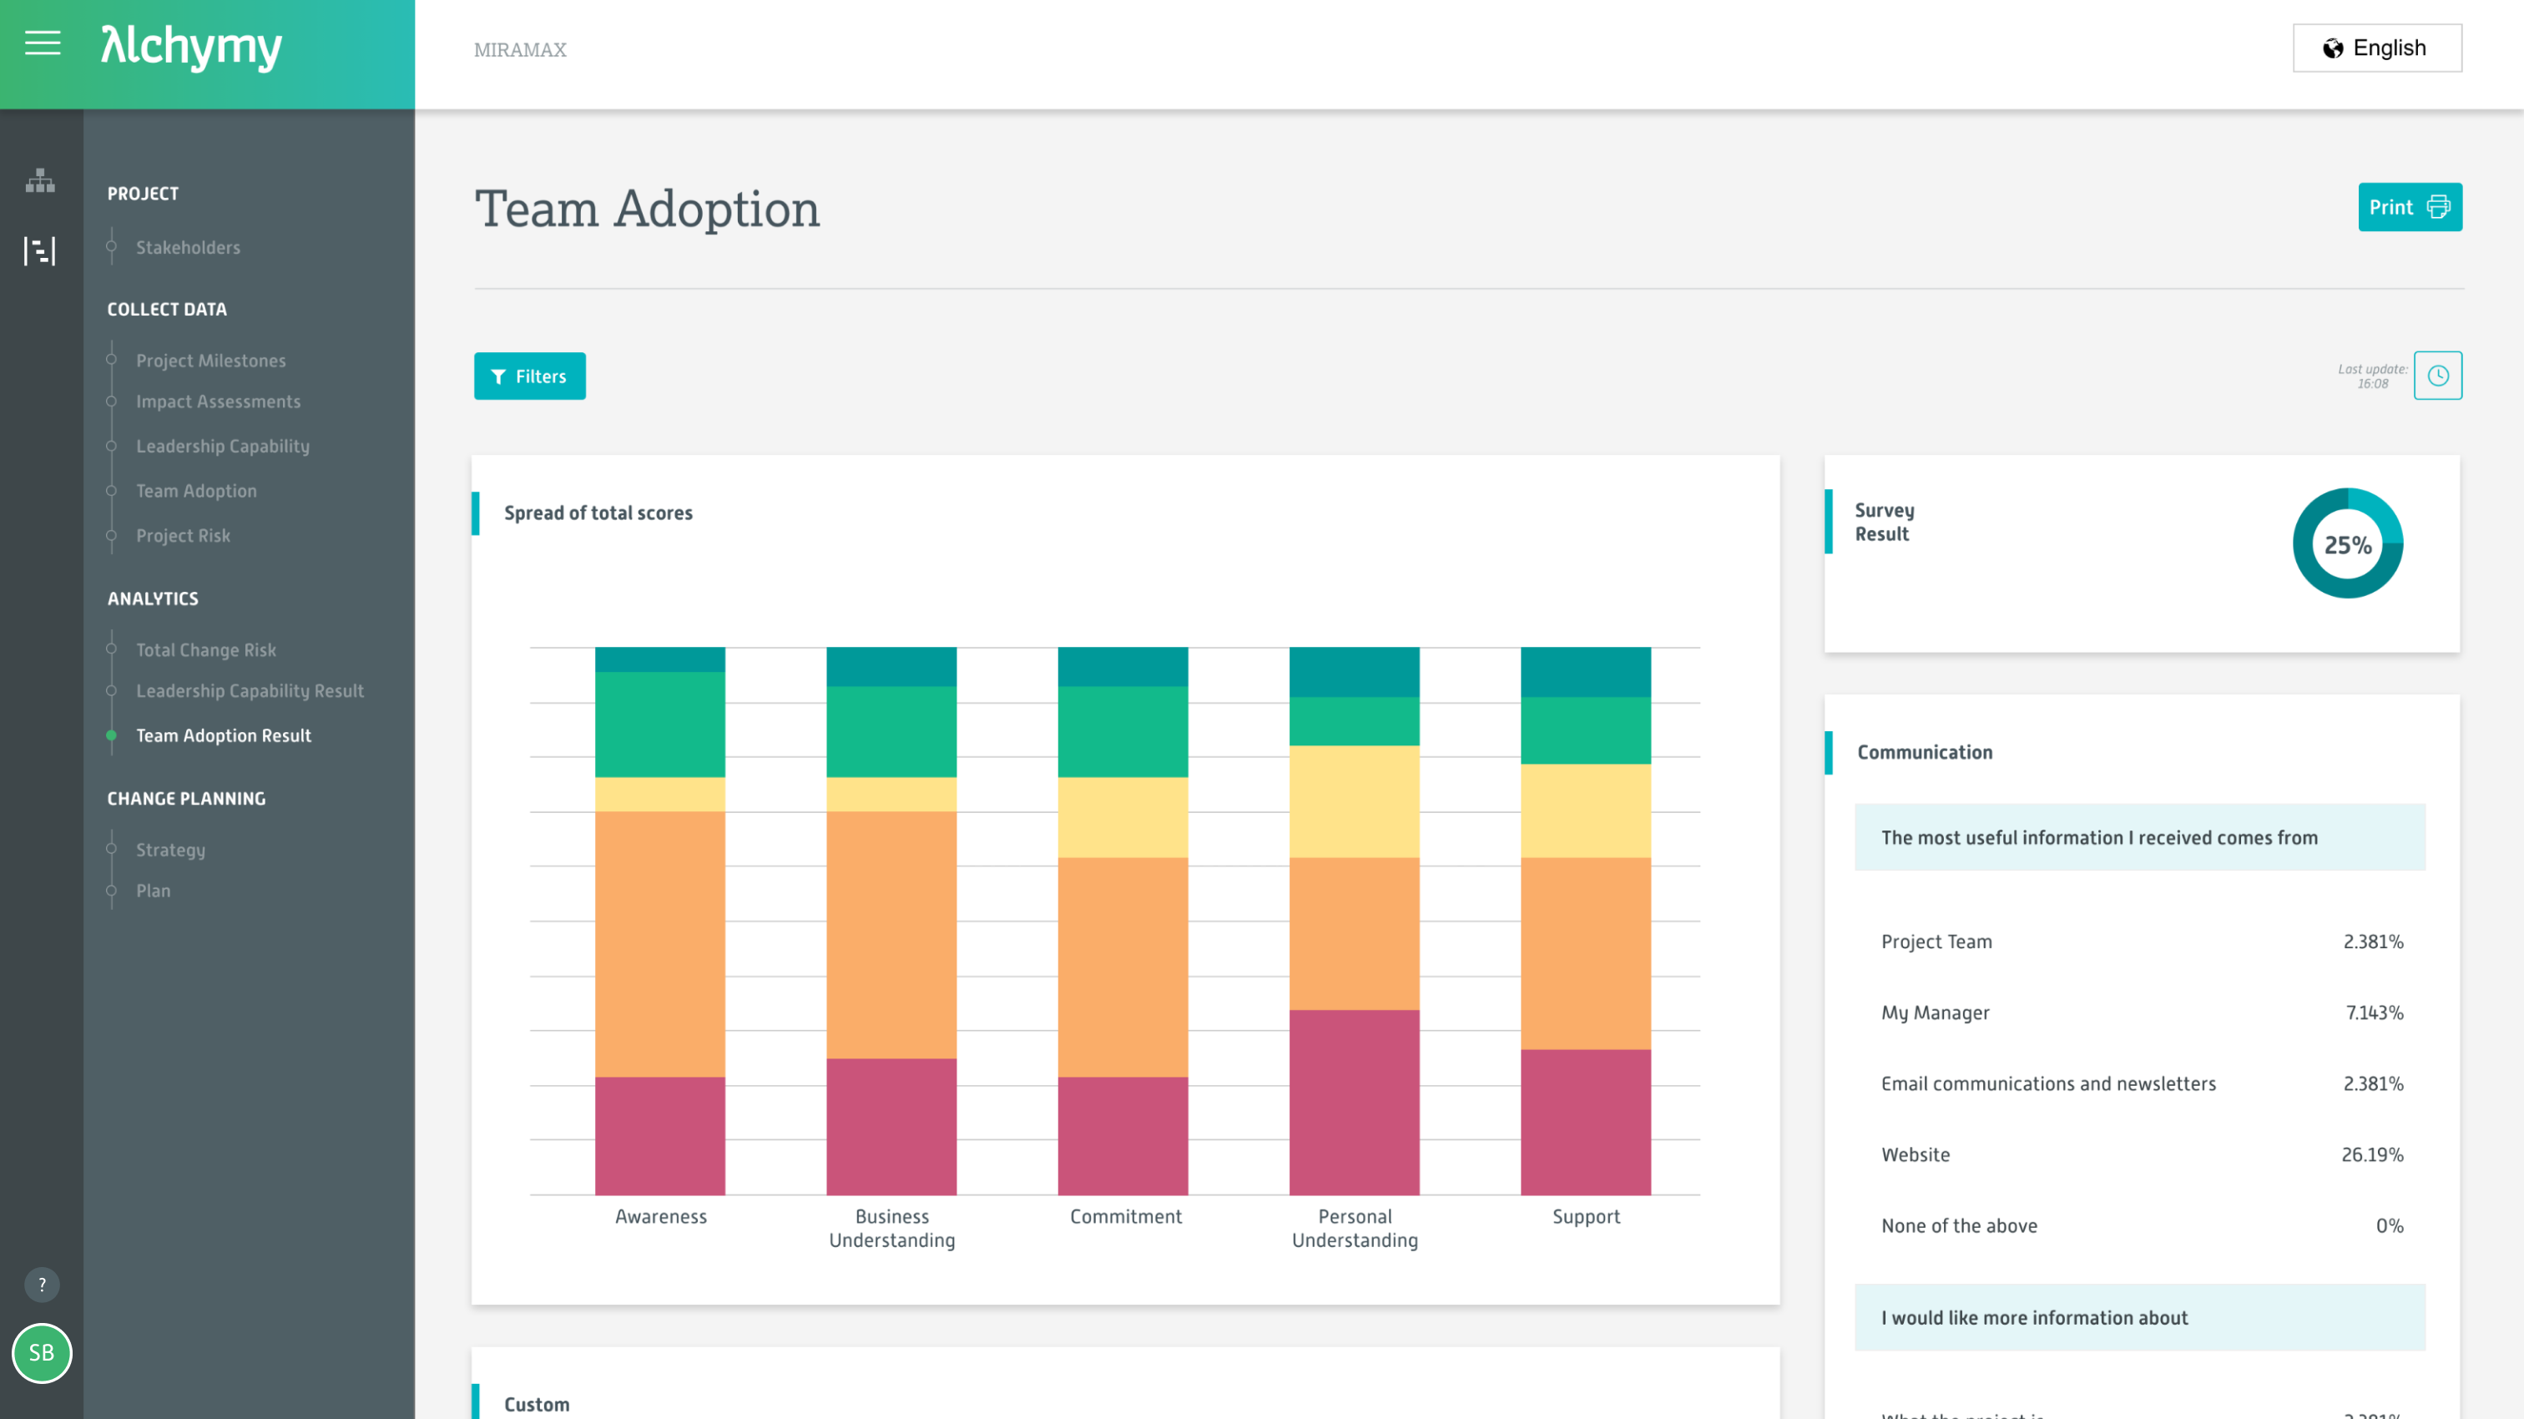Image resolution: width=2524 pixels, height=1419 pixels.
Task: Click the last update clock icon
Action: click(x=2439, y=376)
